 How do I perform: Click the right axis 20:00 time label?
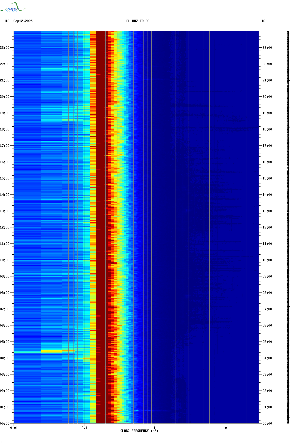coord(267,97)
